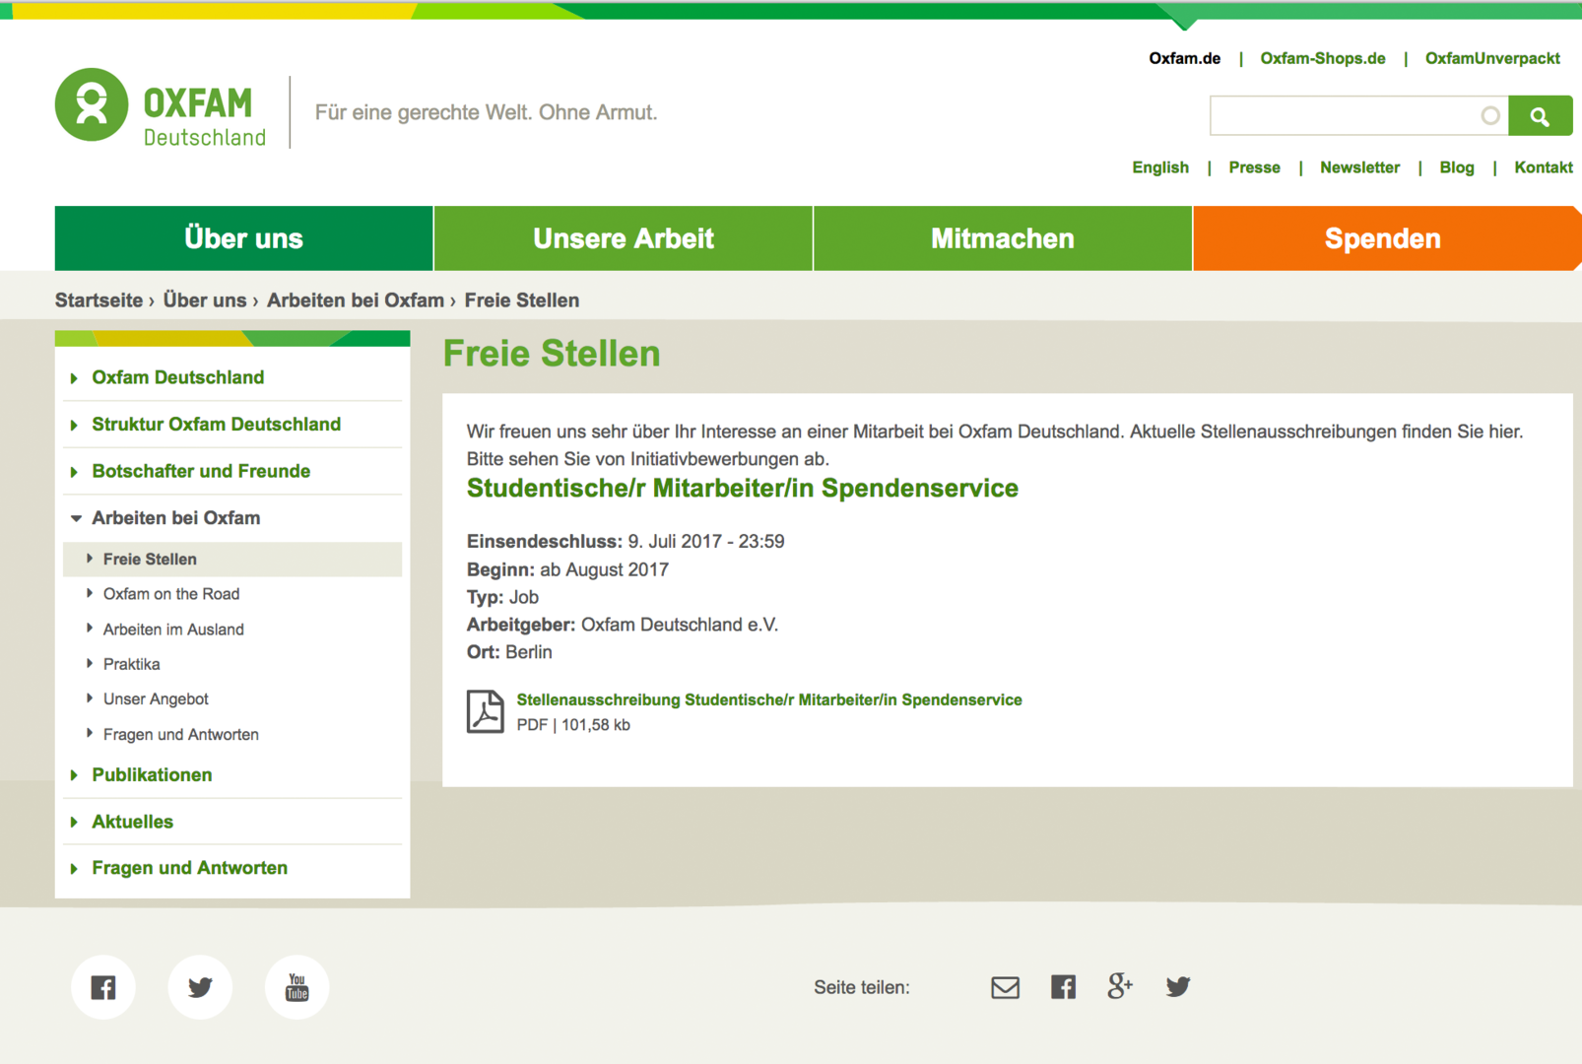
Task: Click Oxfam Deutschland sidebar label
Action: 178,377
